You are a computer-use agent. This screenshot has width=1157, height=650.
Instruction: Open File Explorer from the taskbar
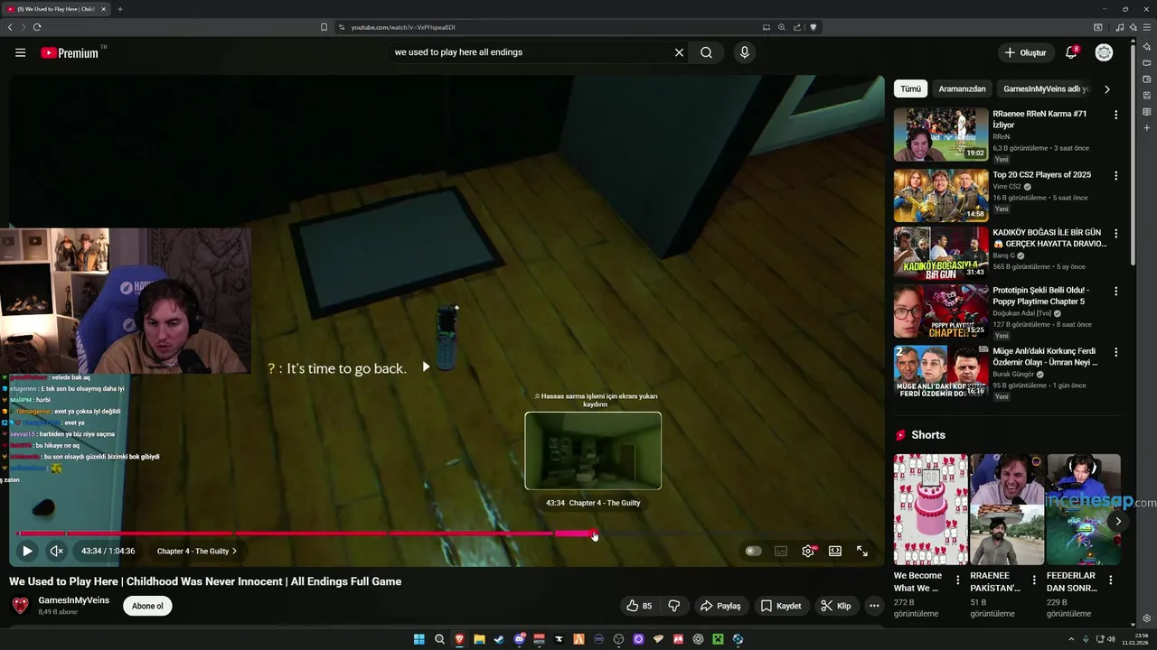click(479, 639)
